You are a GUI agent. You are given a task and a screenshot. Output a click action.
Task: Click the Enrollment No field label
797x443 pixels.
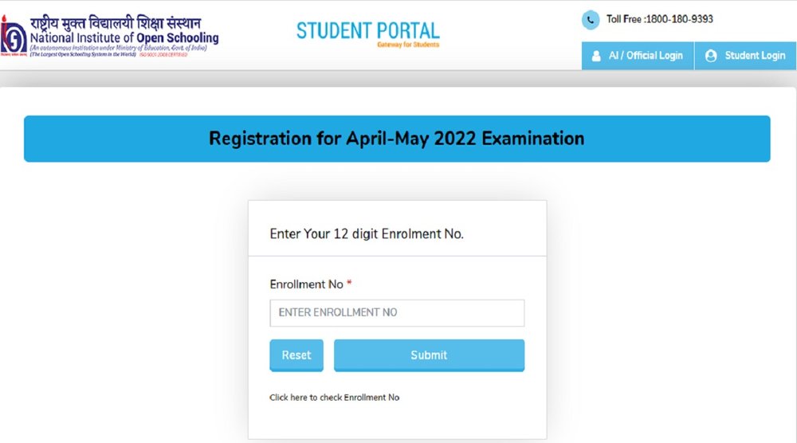pyautogui.click(x=307, y=284)
